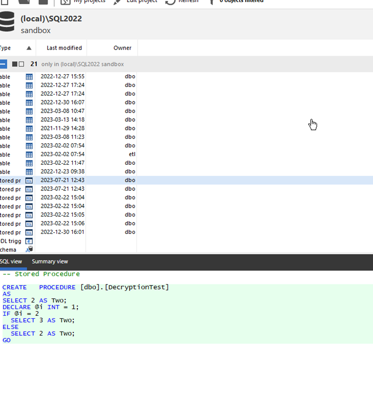This screenshot has height=393, width=373.
Task: Tick the empty square box in group header
Action: pyautogui.click(x=22, y=64)
